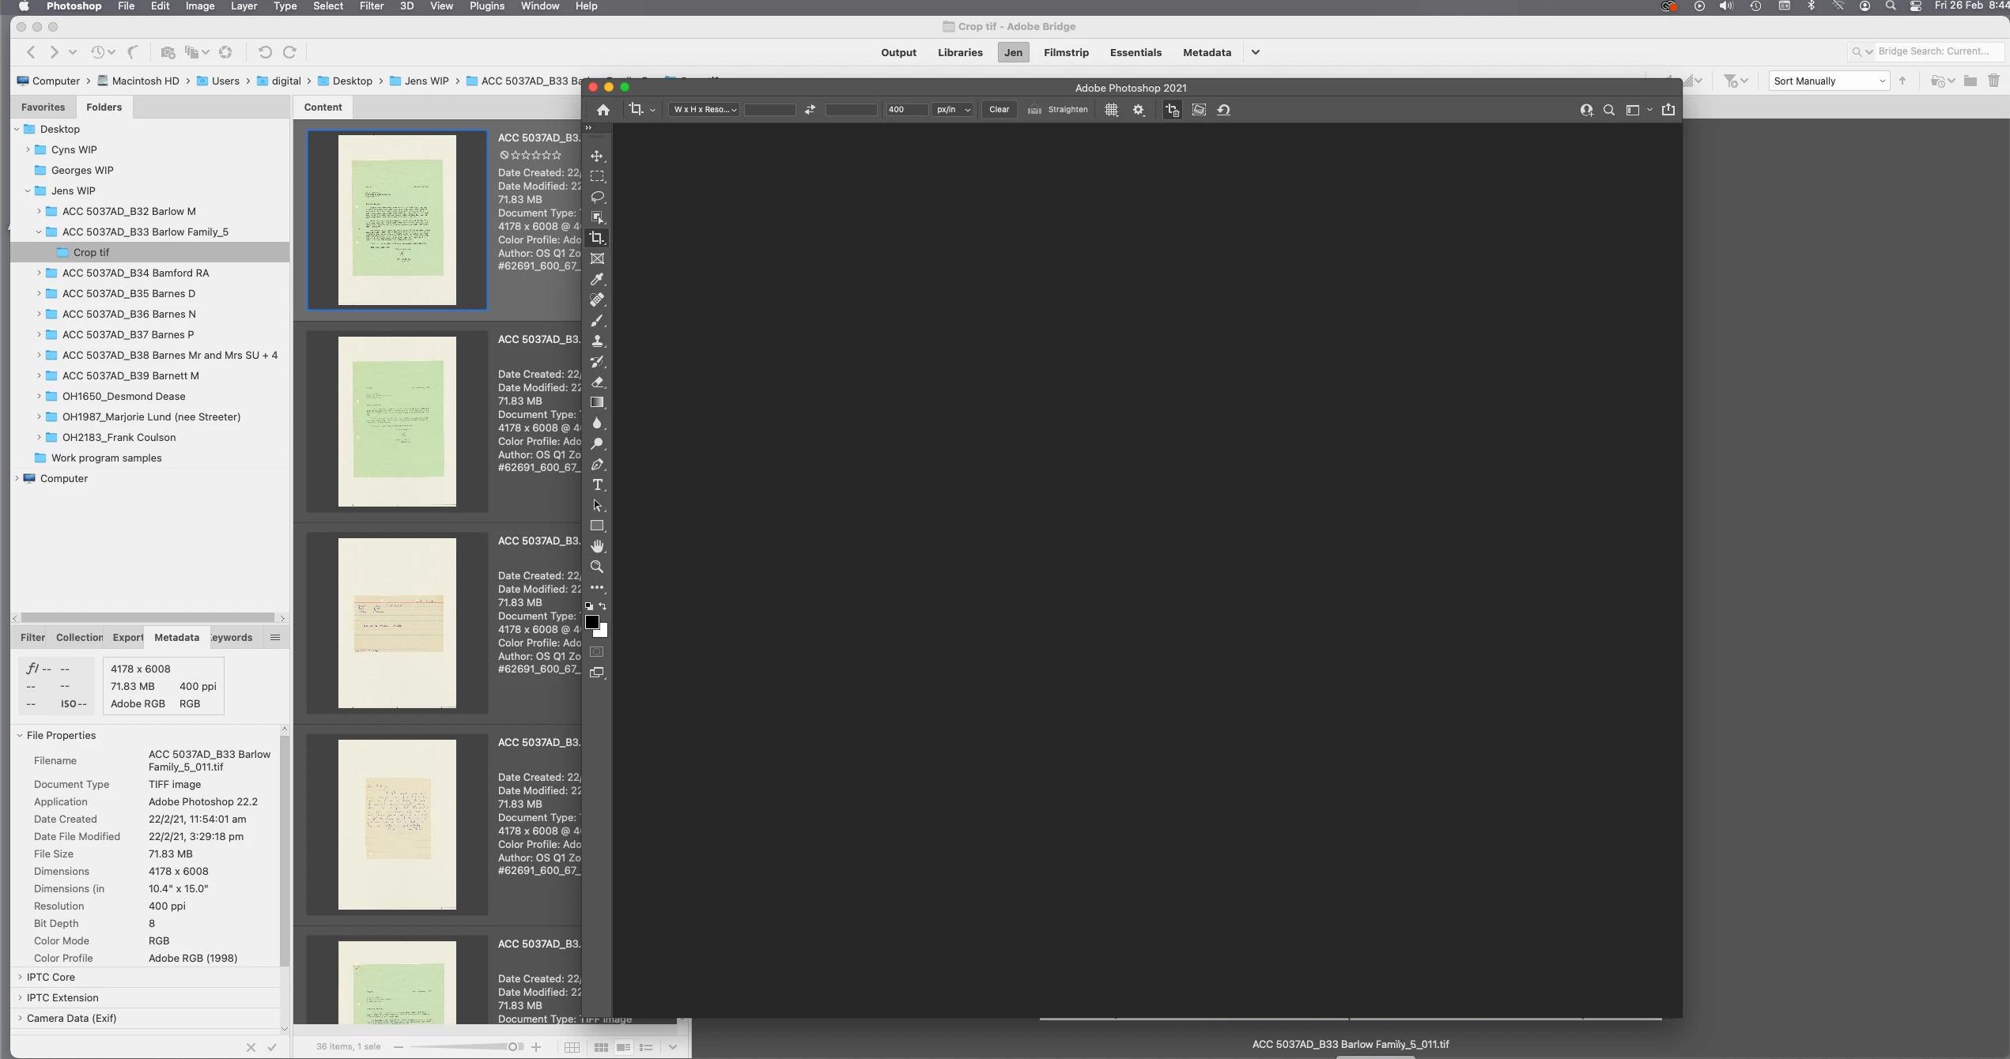Screen dimensions: 2010x1059
Task: Select the Move tool
Action: click(x=597, y=156)
